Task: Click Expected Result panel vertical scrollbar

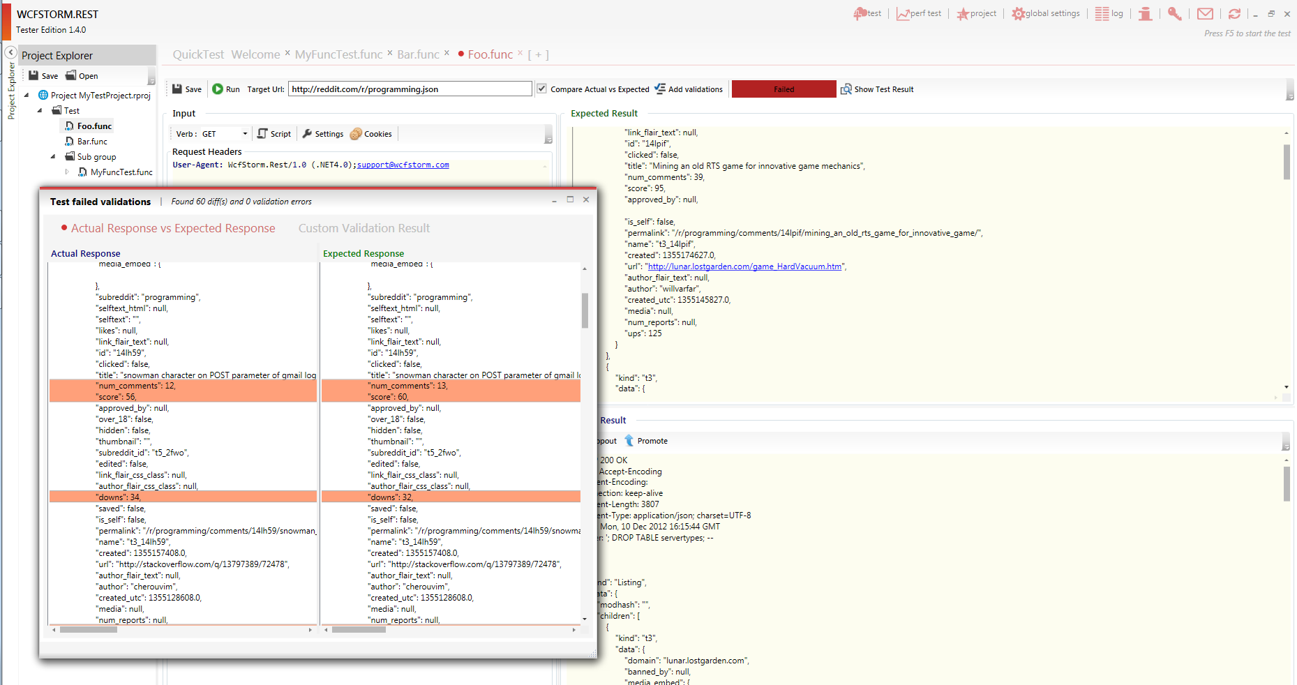Action: click(1287, 162)
